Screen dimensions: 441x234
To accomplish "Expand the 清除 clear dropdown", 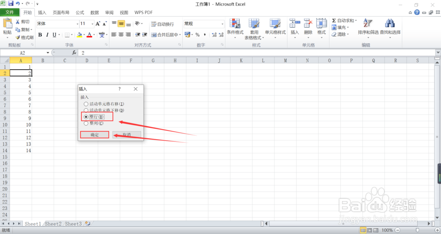I will coord(348,34).
